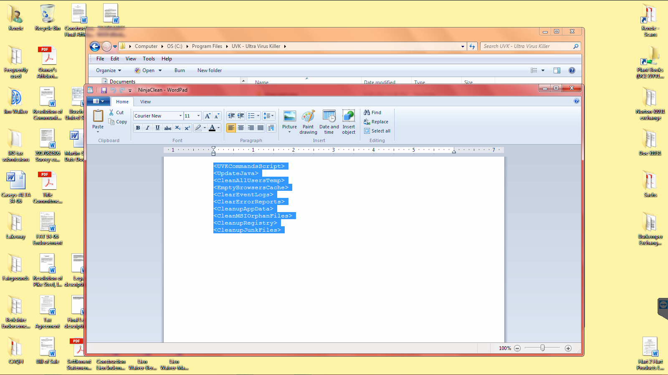The image size is (668, 375).
Task: Toggle Superscript formatting
Action: tap(187, 128)
